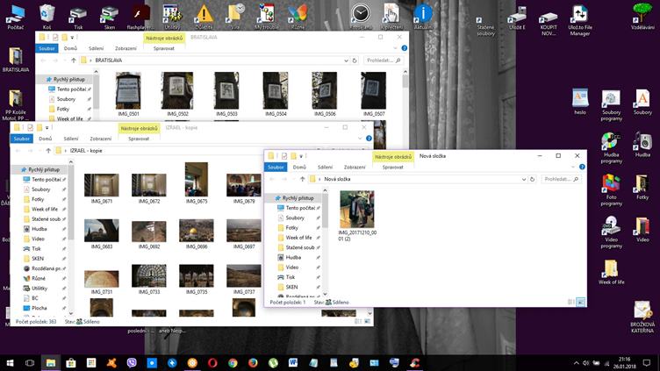
Task: Refresh the Nová složka window
Action: pyautogui.click(x=532, y=179)
